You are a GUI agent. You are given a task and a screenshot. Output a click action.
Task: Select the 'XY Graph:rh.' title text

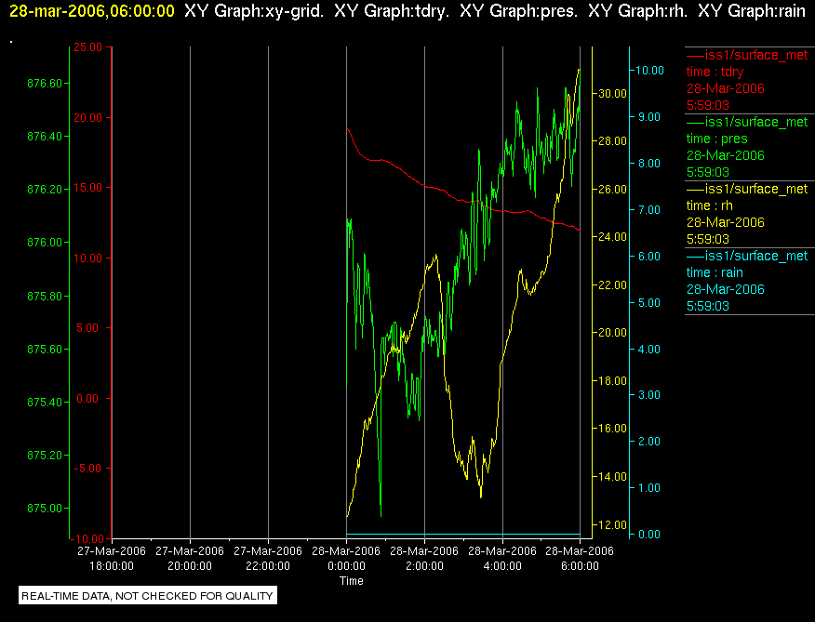coord(637,11)
